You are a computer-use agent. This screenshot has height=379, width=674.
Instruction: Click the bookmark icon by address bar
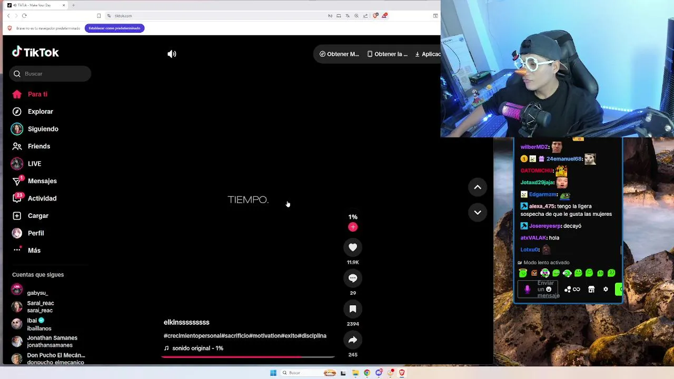click(98, 16)
